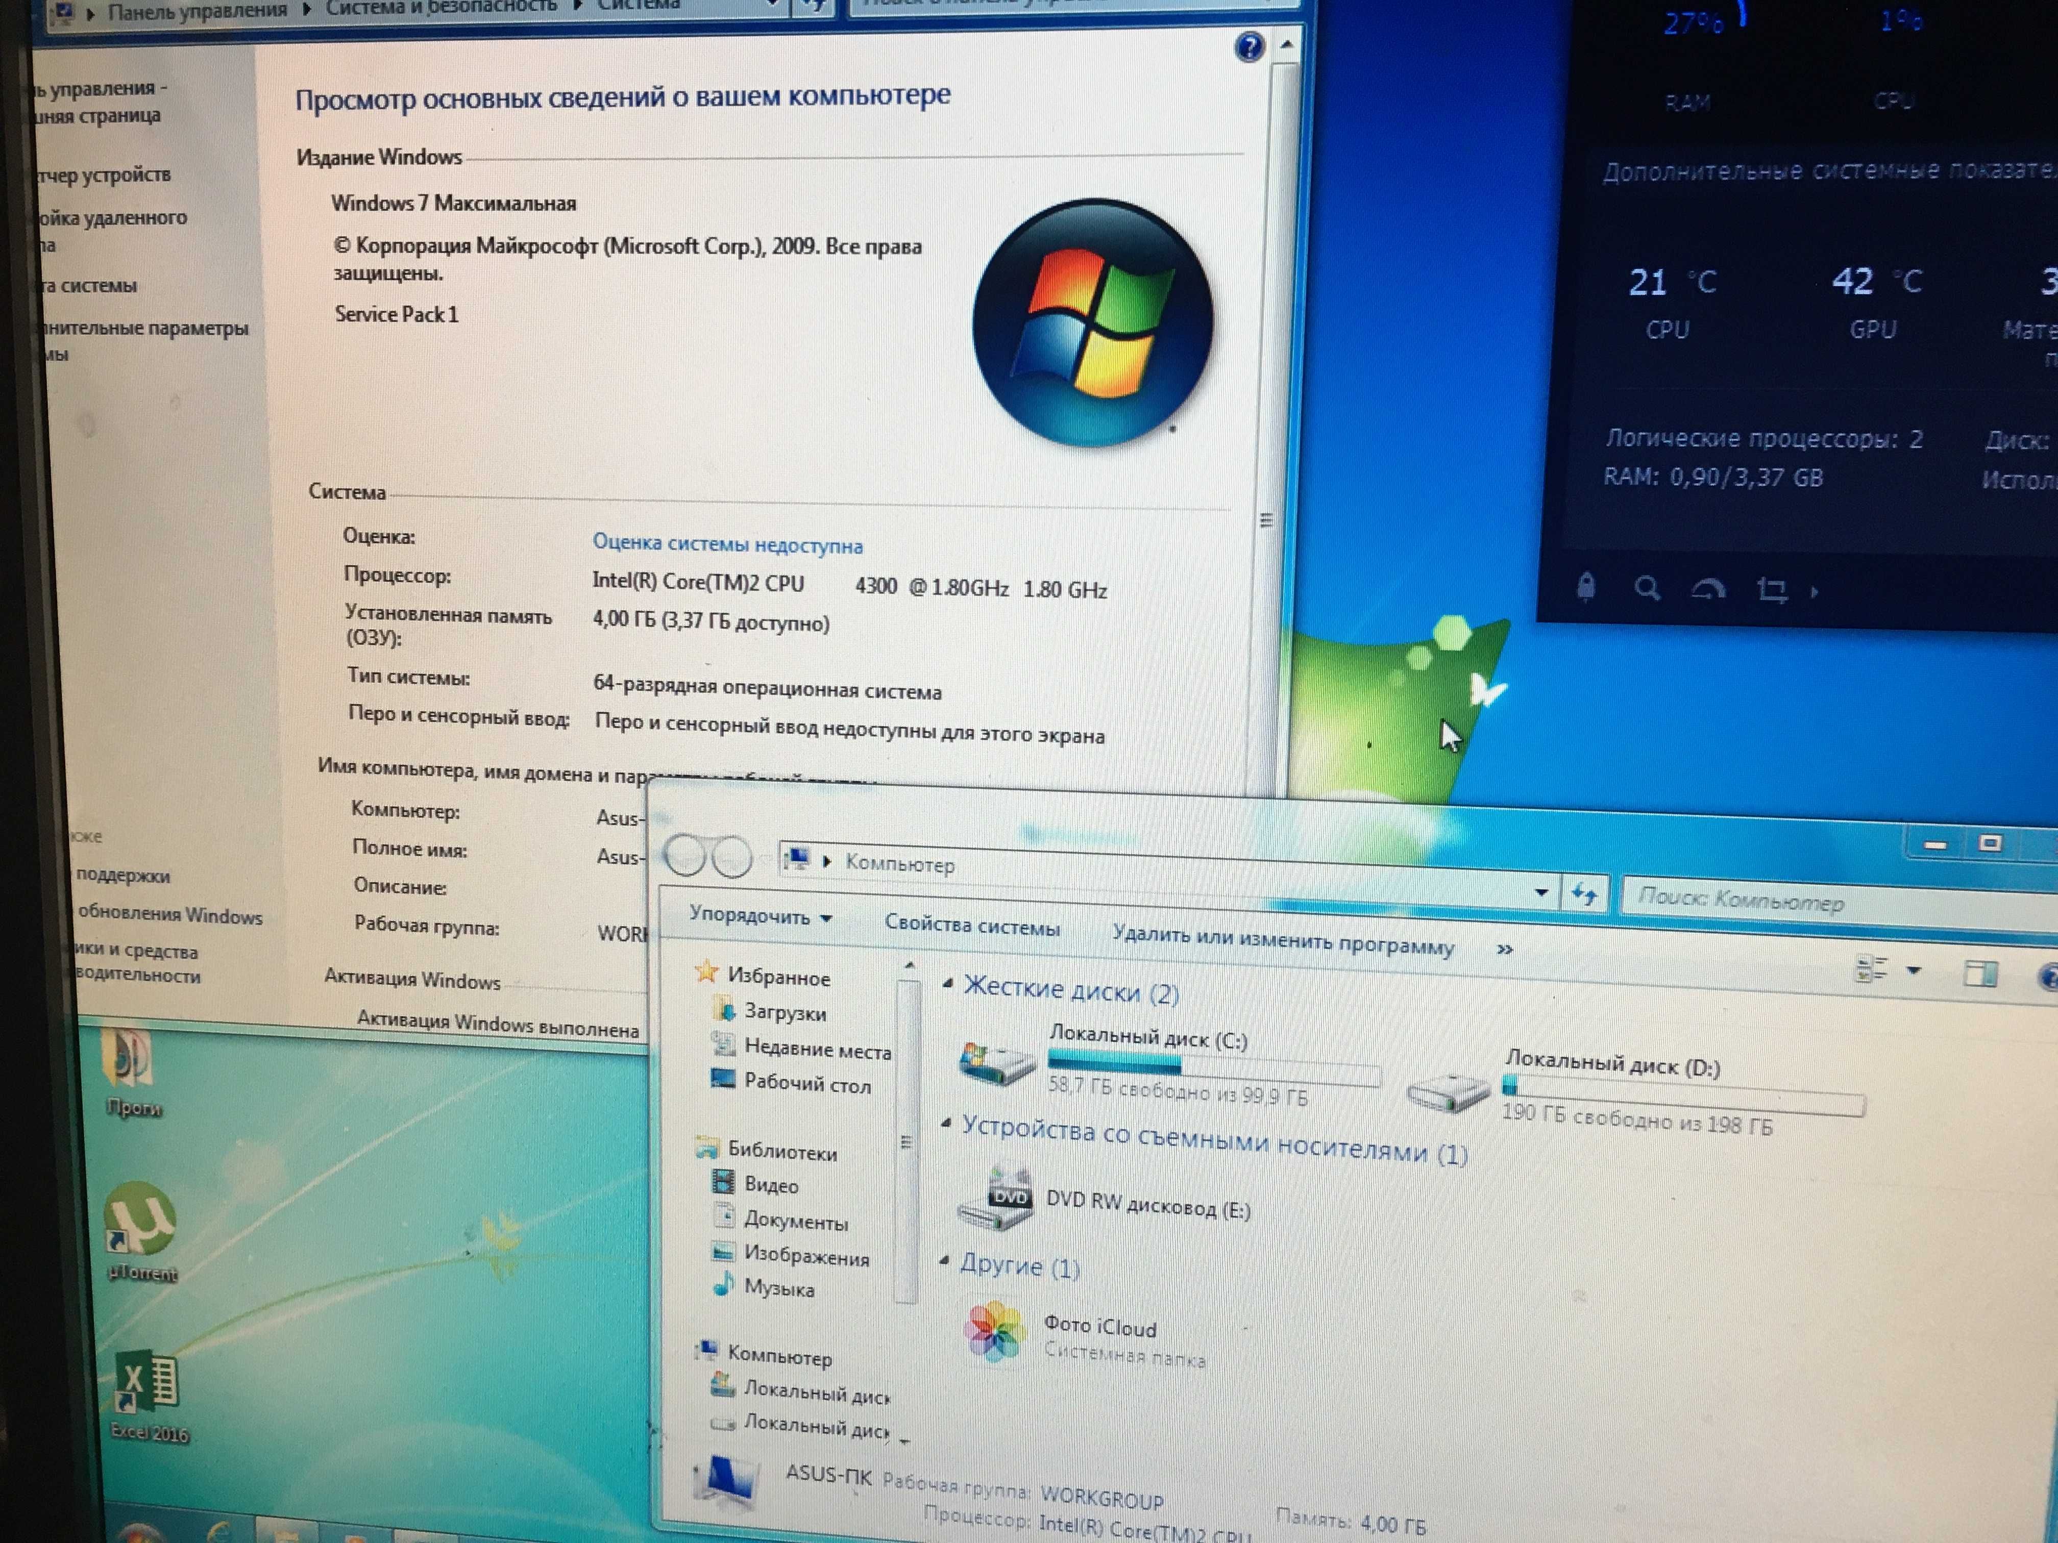This screenshot has width=2058, height=1543.
Task: Toggle the preview pane icon in Explorer
Action: [x=1980, y=974]
